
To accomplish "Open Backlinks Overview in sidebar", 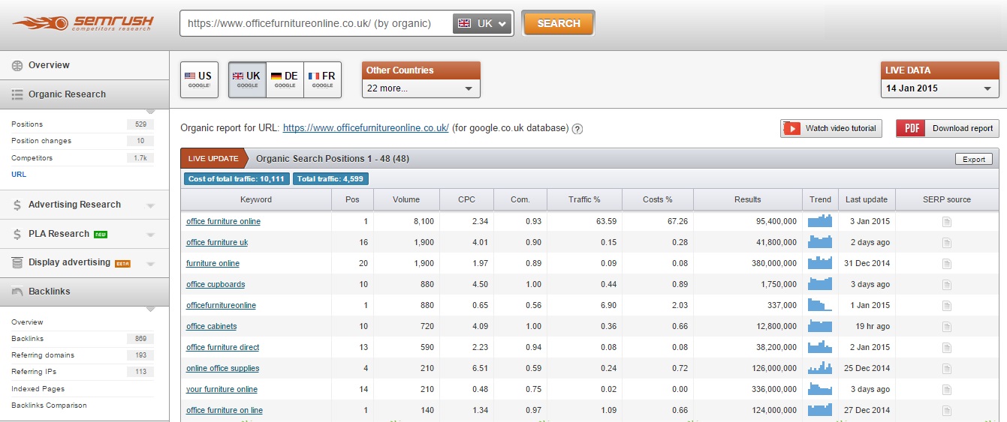I will [x=27, y=322].
